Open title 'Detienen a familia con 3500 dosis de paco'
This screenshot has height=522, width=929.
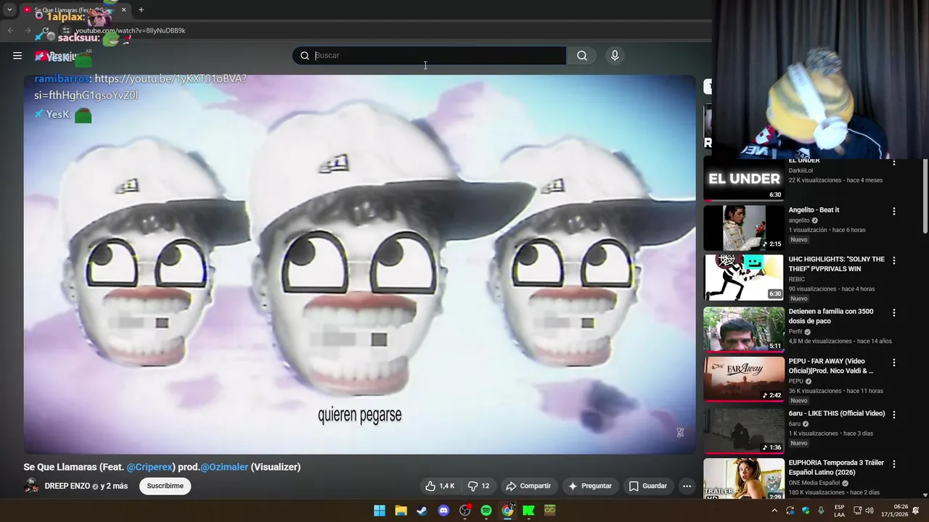pyautogui.click(x=831, y=316)
